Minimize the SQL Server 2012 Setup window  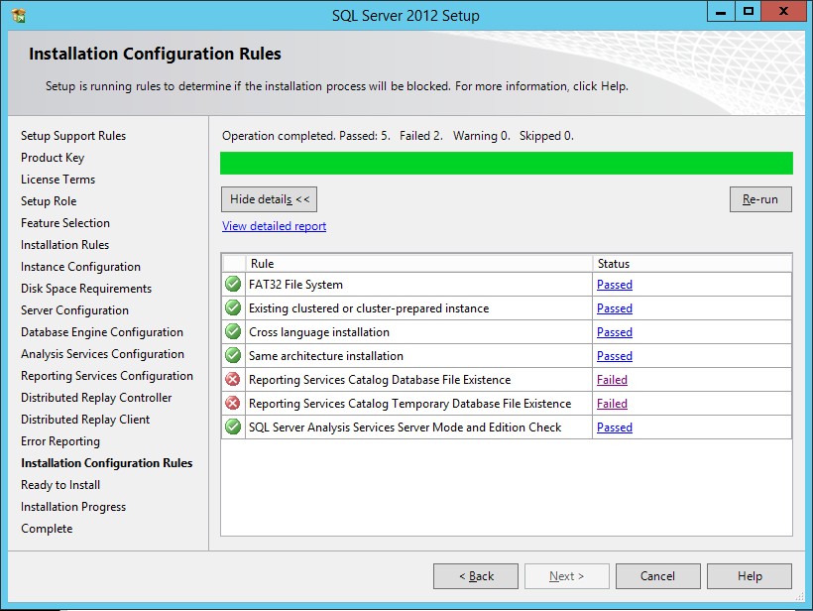tap(721, 12)
